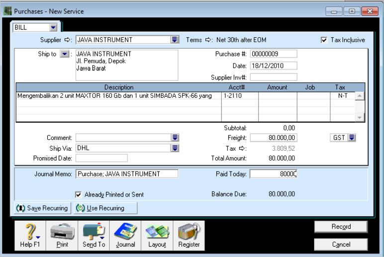Click the Paid Today field
The image size is (384, 257).
coord(274,174)
